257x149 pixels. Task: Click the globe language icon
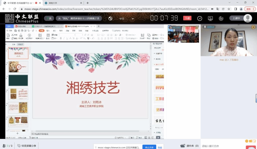110,18
